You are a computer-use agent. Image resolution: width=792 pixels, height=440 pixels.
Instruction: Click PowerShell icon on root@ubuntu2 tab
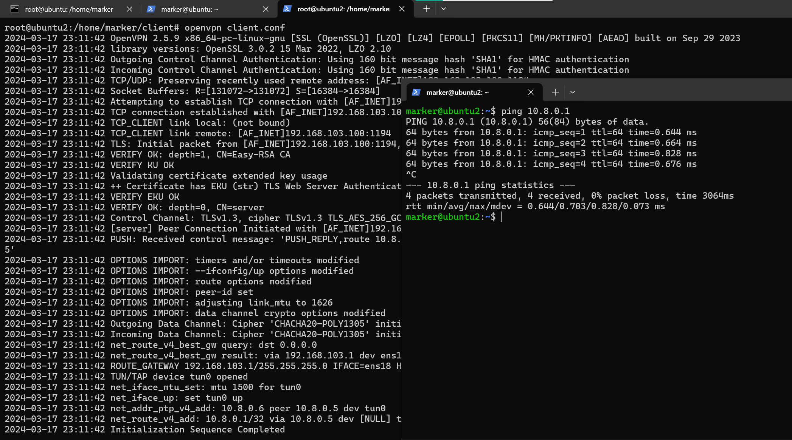287,9
